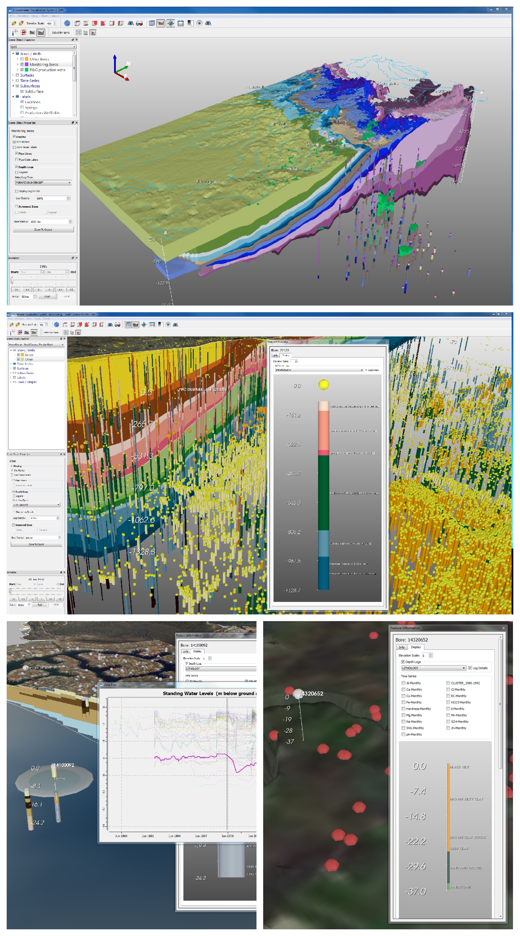Click the globe icon in QWC window toolbar

(67, 23)
